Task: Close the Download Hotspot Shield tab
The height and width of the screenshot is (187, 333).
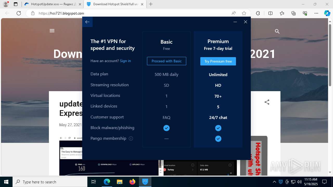Action: [142, 4]
